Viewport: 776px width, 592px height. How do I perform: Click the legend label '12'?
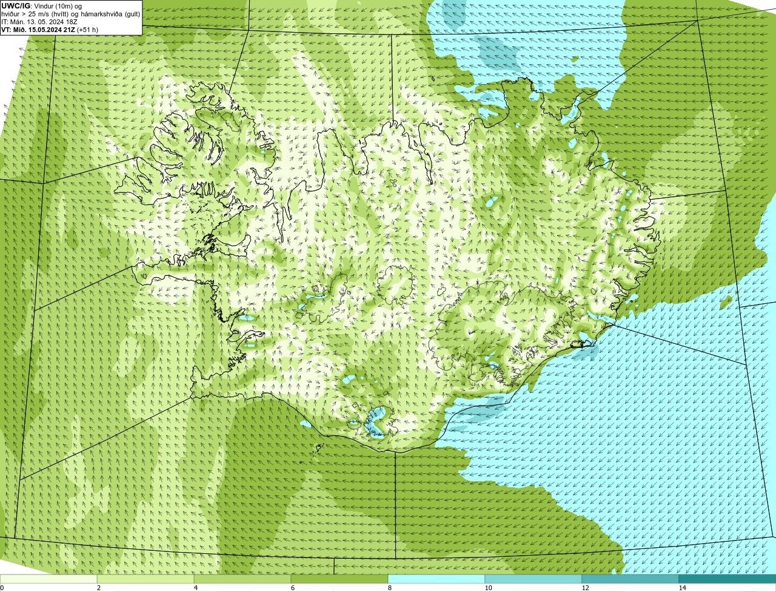(x=585, y=588)
